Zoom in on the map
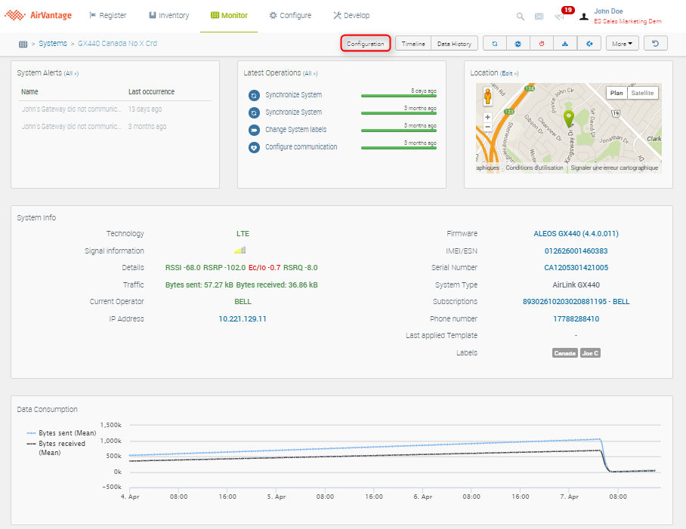This screenshot has width=686, height=529. click(x=487, y=117)
